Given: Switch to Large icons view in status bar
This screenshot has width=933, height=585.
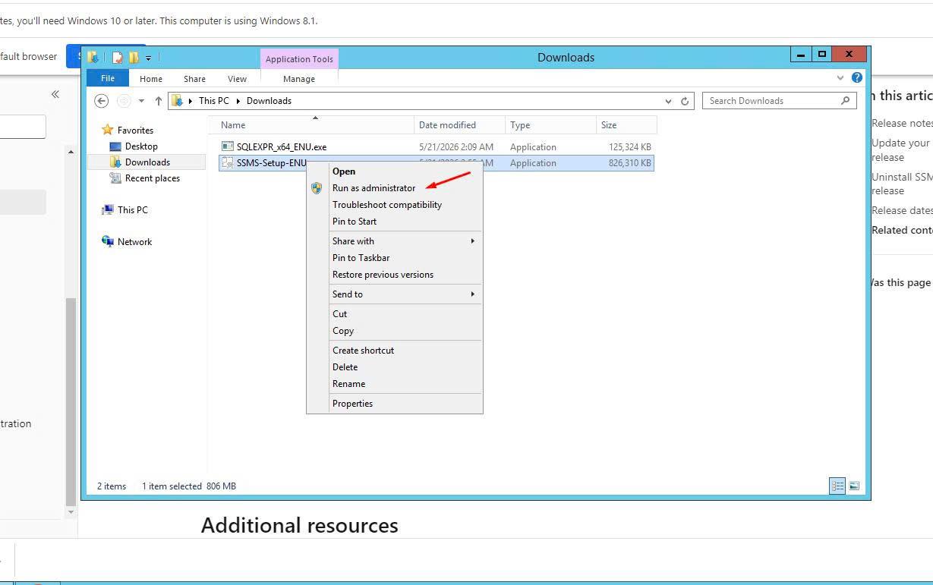Looking at the screenshot, I should [x=854, y=486].
